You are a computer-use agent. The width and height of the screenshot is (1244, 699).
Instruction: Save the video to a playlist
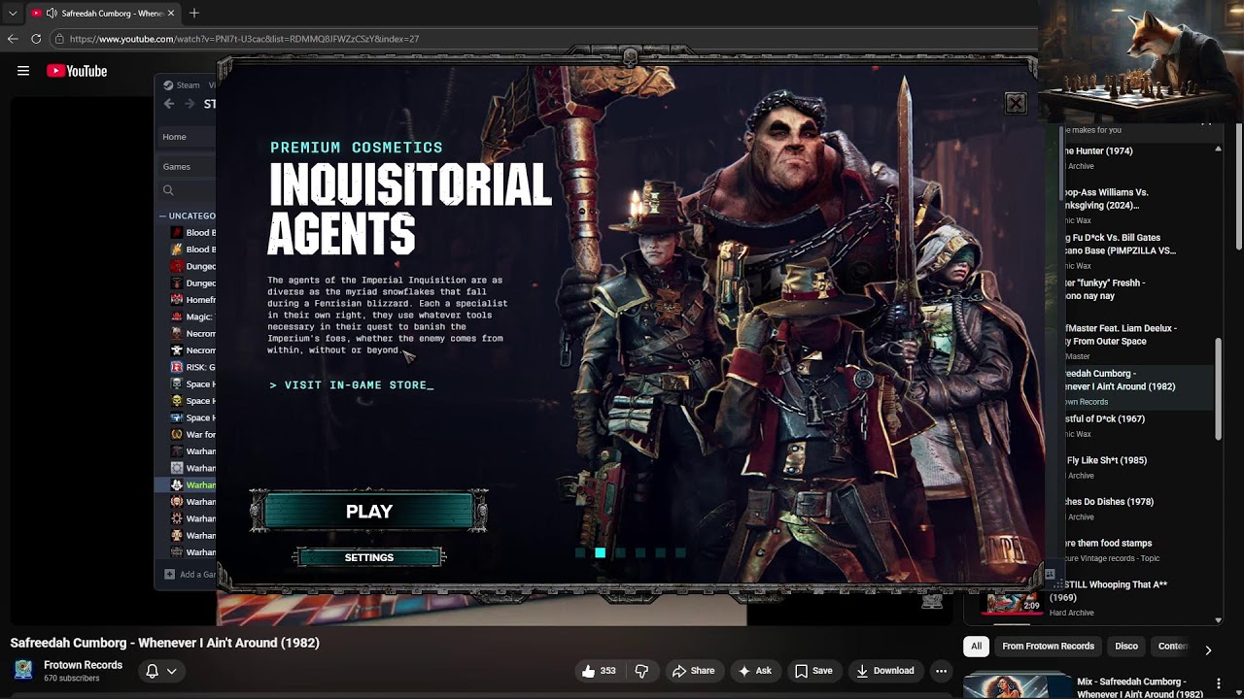[813, 671]
